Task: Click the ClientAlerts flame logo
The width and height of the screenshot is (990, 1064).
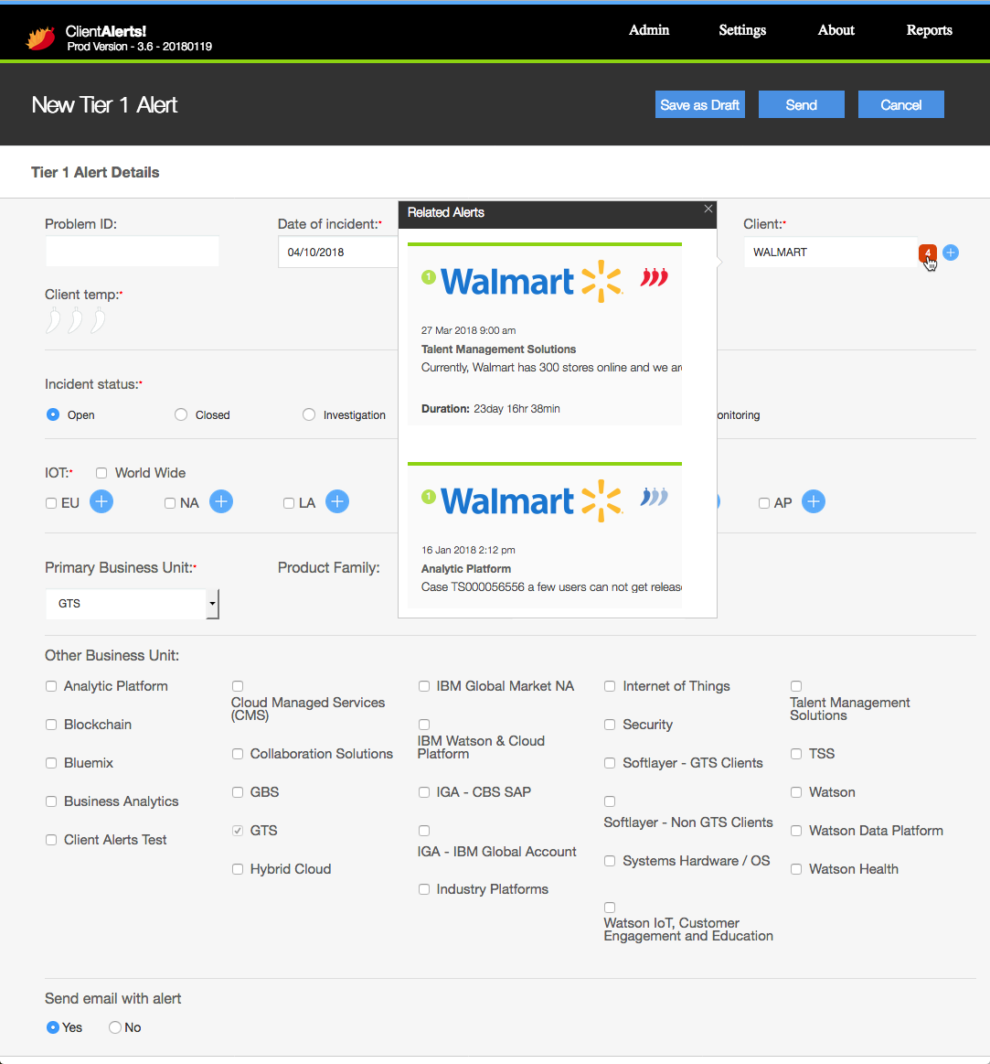Action: point(41,38)
